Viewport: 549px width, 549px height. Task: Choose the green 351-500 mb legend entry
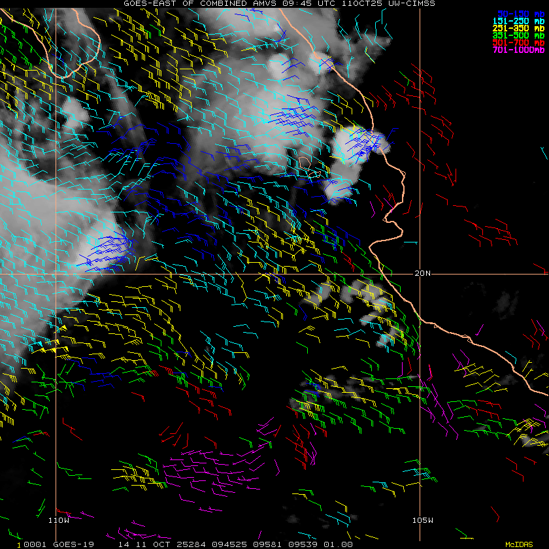point(518,35)
